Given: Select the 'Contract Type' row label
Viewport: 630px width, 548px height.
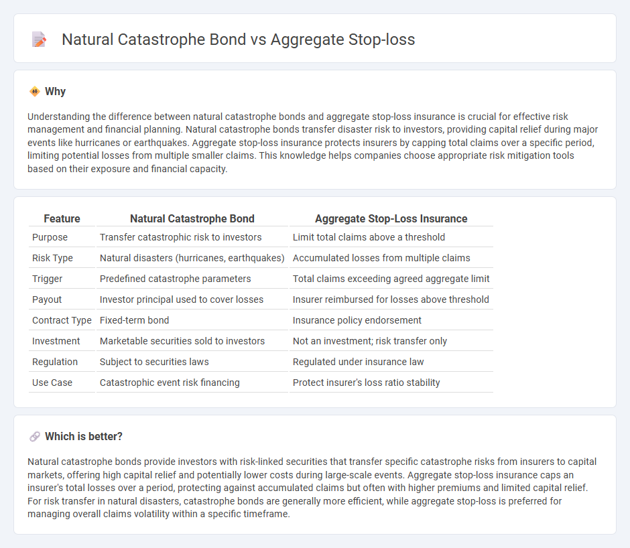Looking at the screenshot, I should click(x=62, y=320).
